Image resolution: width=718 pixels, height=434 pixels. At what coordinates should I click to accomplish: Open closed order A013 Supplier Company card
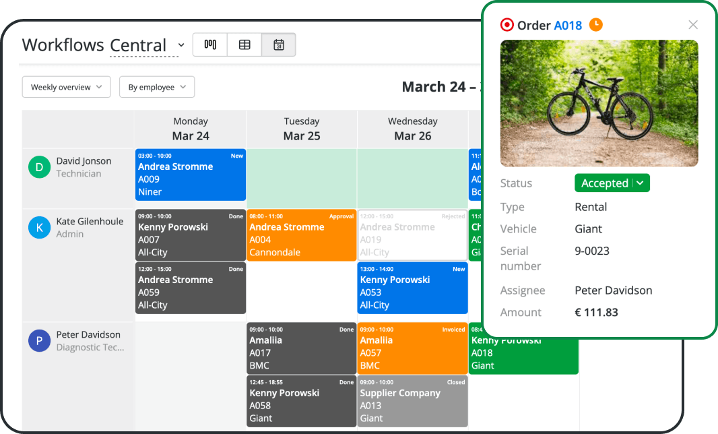coord(412,401)
